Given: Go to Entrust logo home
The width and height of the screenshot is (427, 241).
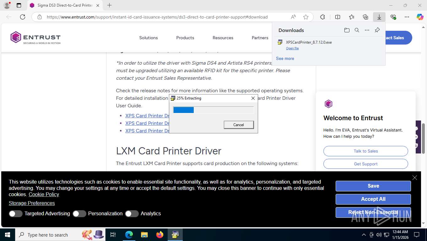Looking at the screenshot, I should [35, 38].
